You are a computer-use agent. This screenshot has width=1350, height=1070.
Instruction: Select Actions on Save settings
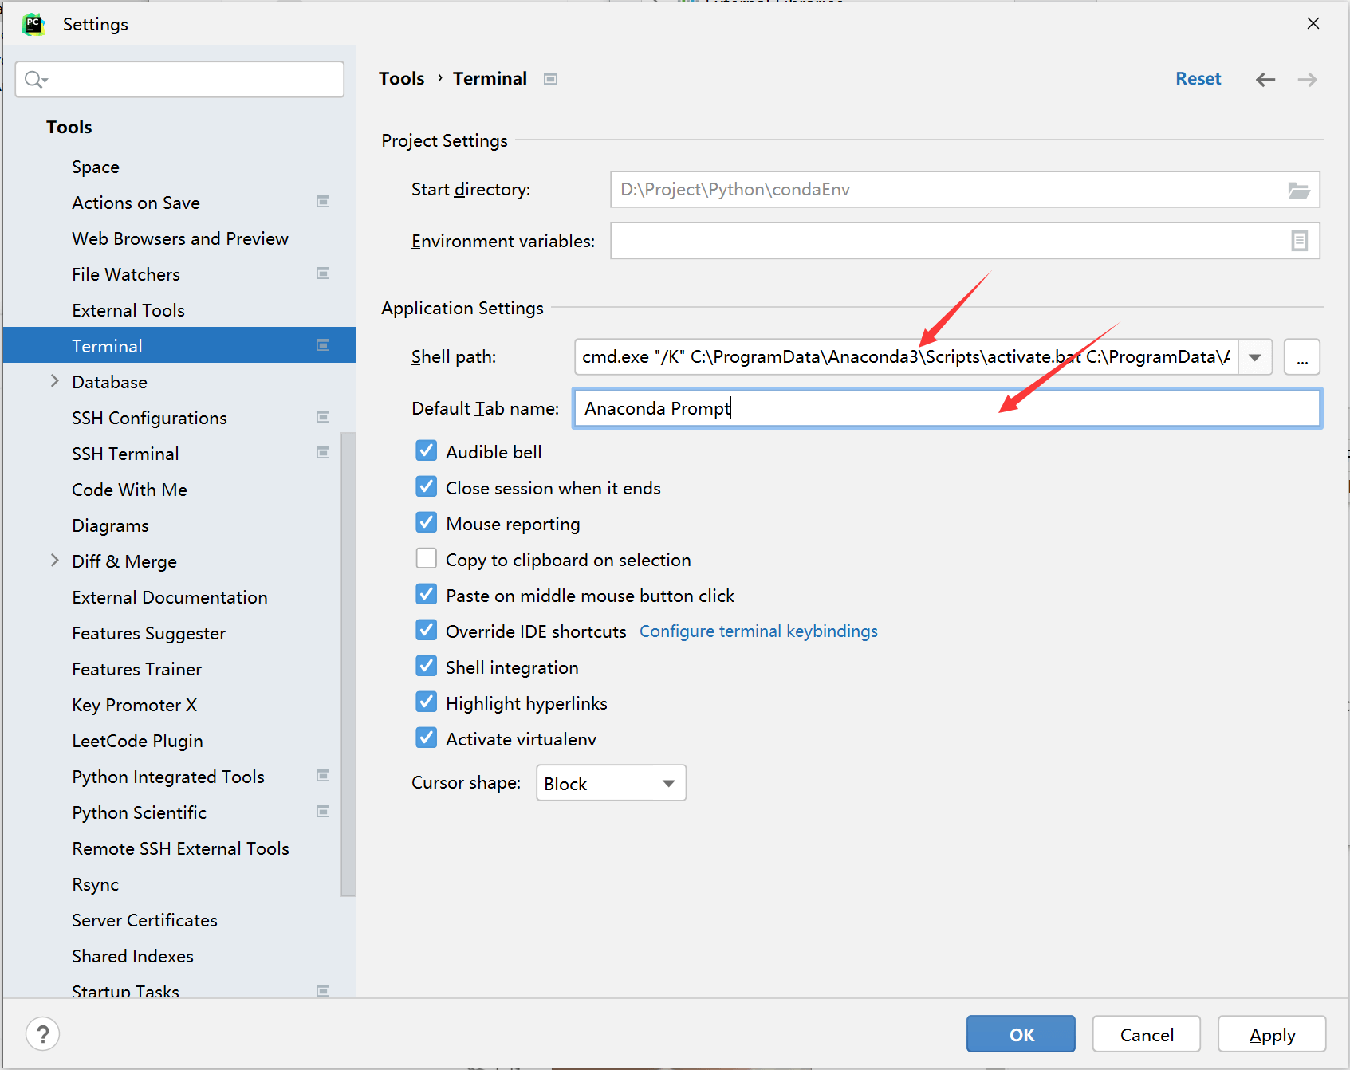click(x=136, y=203)
